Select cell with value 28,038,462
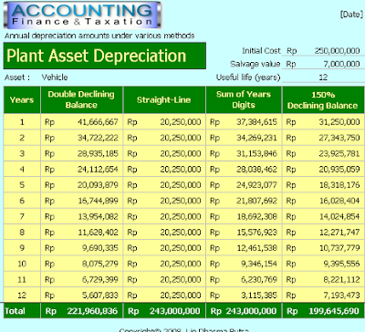The width and height of the screenshot is (365, 332). [244, 170]
